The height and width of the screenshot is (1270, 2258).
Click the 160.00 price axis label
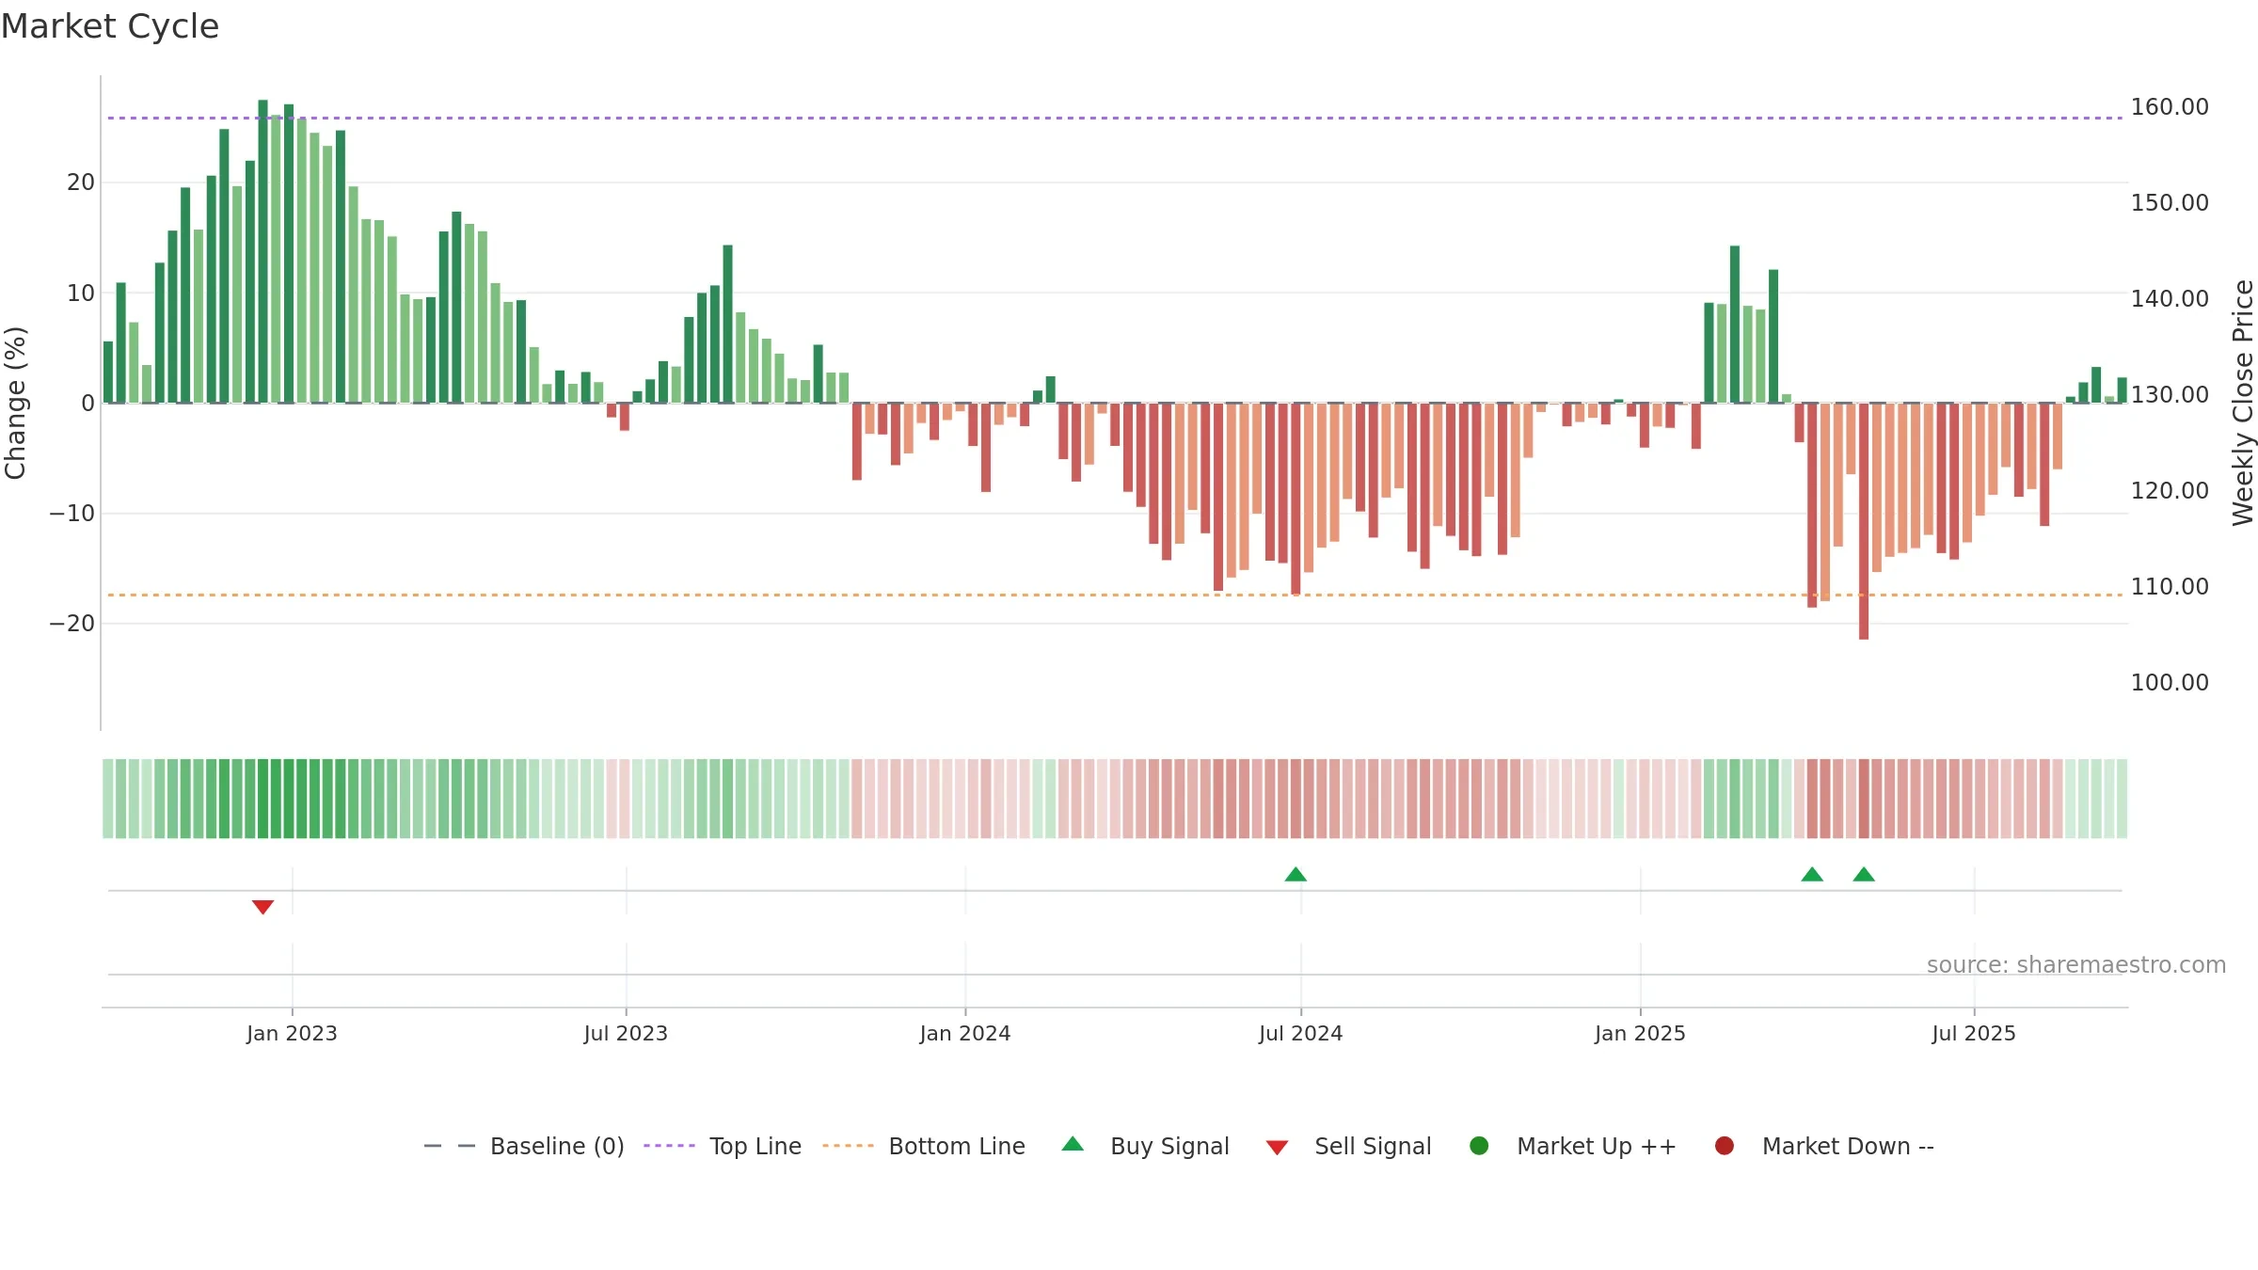click(x=2170, y=107)
